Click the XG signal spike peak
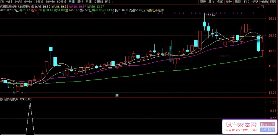The height and width of the screenshot is (135, 278). tap(30, 102)
